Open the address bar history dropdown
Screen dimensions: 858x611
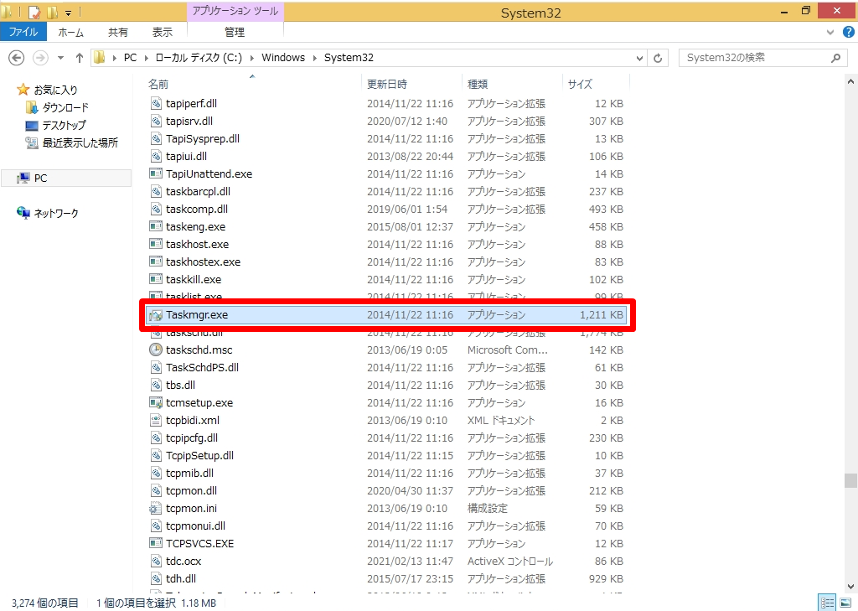pyautogui.click(x=639, y=58)
